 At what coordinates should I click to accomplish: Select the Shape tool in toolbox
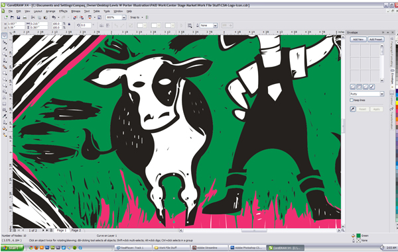[x=5, y=42]
